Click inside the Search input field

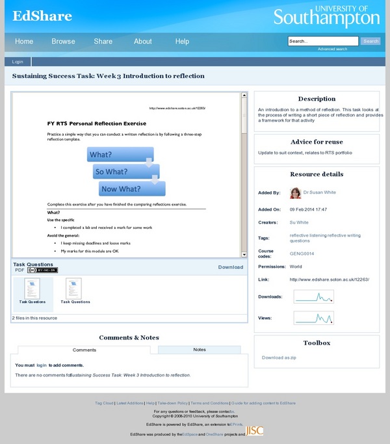click(x=322, y=41)
